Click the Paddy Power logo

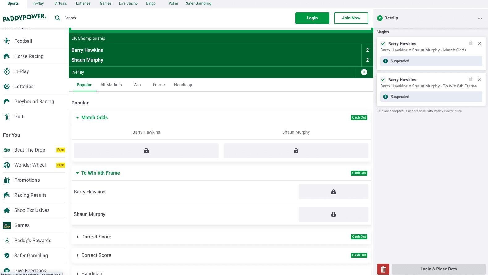click(x=24, y=18)
